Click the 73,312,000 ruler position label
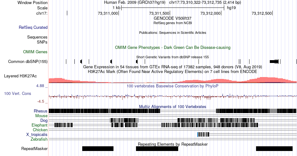 click(x=210, y=13)
